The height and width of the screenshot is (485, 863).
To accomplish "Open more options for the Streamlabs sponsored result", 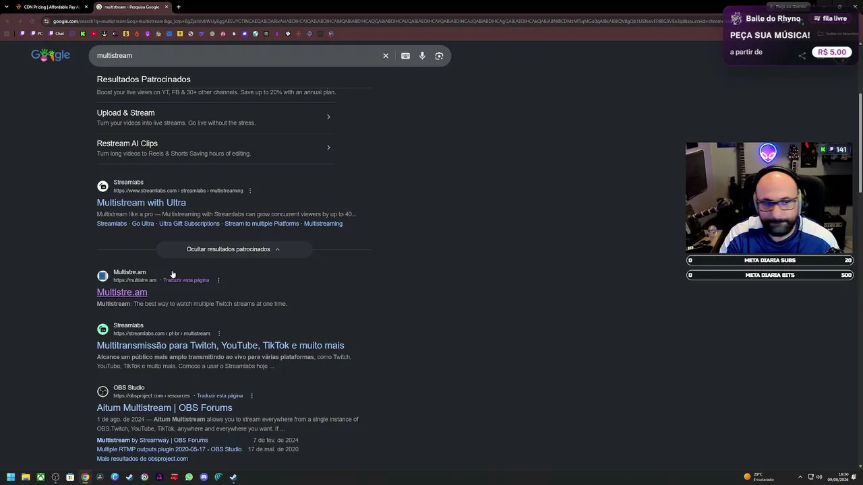I will coord(250,191).
